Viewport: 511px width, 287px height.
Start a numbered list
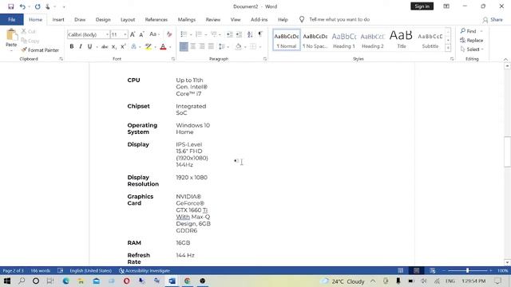(x=199, y=34)
